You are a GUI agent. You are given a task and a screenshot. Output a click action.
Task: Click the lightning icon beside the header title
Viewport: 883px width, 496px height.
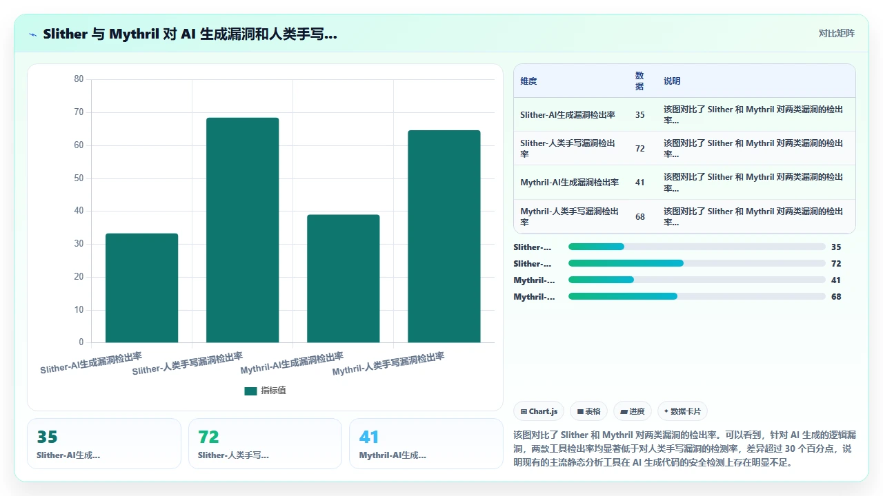(33, 34)
